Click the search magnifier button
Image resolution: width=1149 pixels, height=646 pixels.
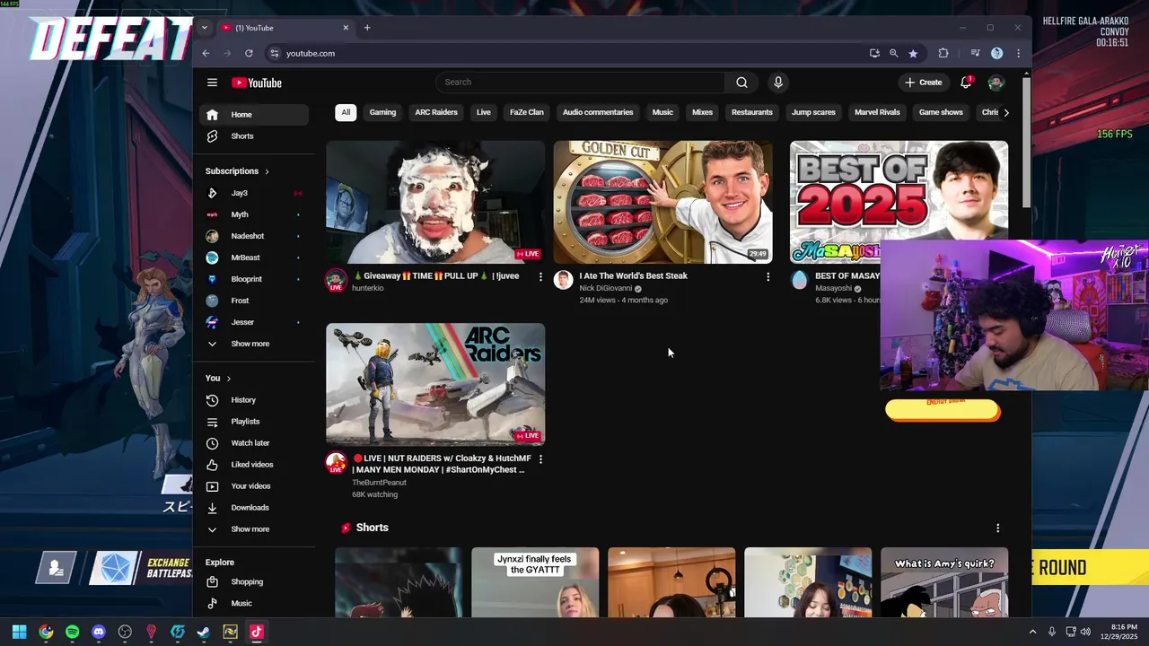tap(741, 83)
